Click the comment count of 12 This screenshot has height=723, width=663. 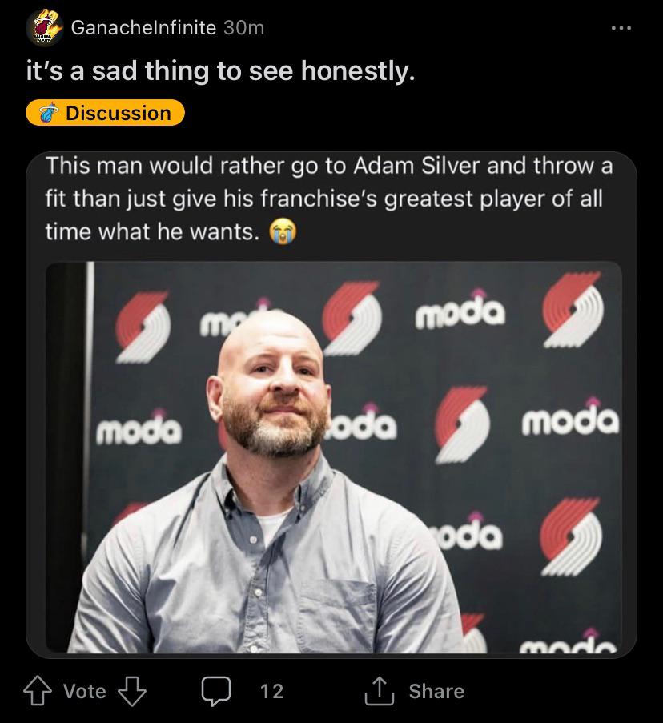coord(271,691)
